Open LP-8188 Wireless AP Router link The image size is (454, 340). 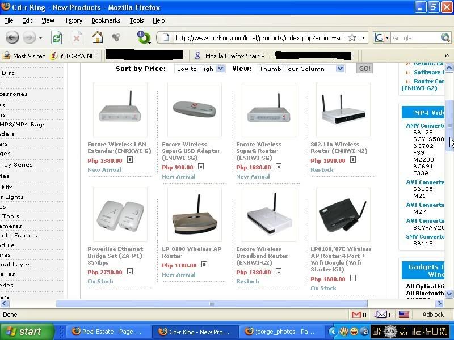coord(192,252)
